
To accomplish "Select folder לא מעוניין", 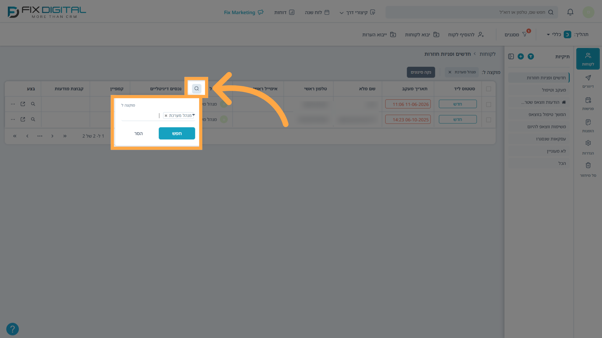I will [x=539, y=151].
